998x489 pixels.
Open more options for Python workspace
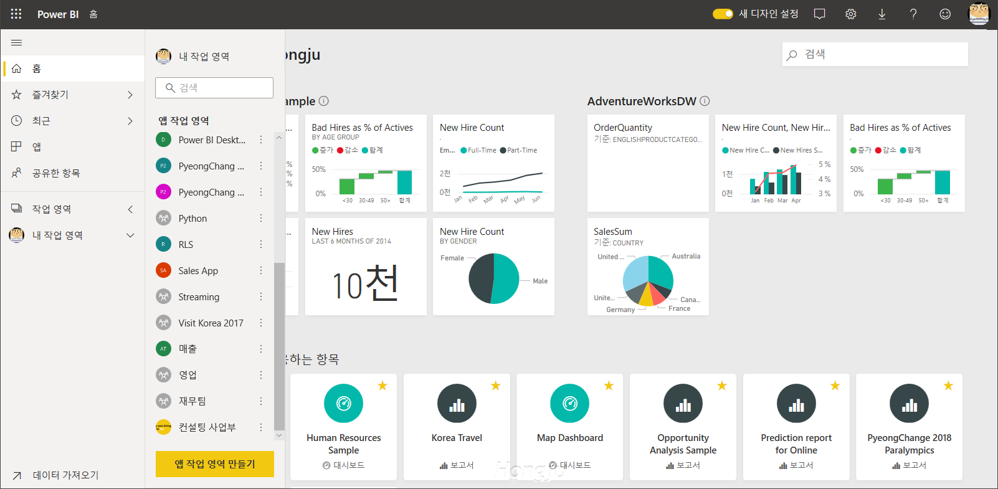(x=261, y=219)
